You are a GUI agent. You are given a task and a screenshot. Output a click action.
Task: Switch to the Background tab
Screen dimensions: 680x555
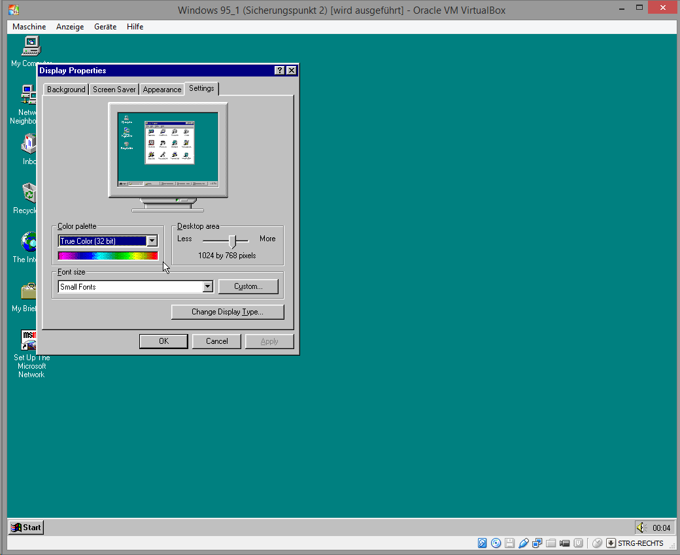pyautogui.click(x=66, y=90)
